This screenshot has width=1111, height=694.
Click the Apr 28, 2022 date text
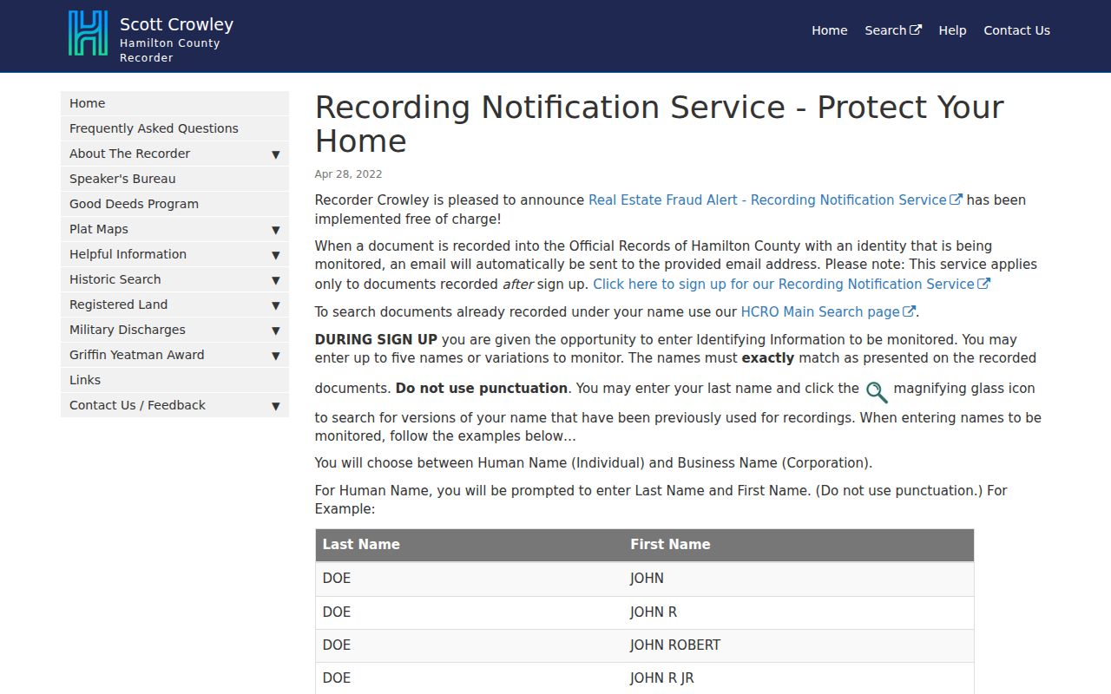click(x=348, y=174)
